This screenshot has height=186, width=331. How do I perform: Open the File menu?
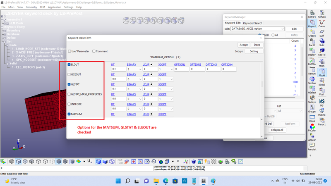pyautogui.click(x=3, y=7)
